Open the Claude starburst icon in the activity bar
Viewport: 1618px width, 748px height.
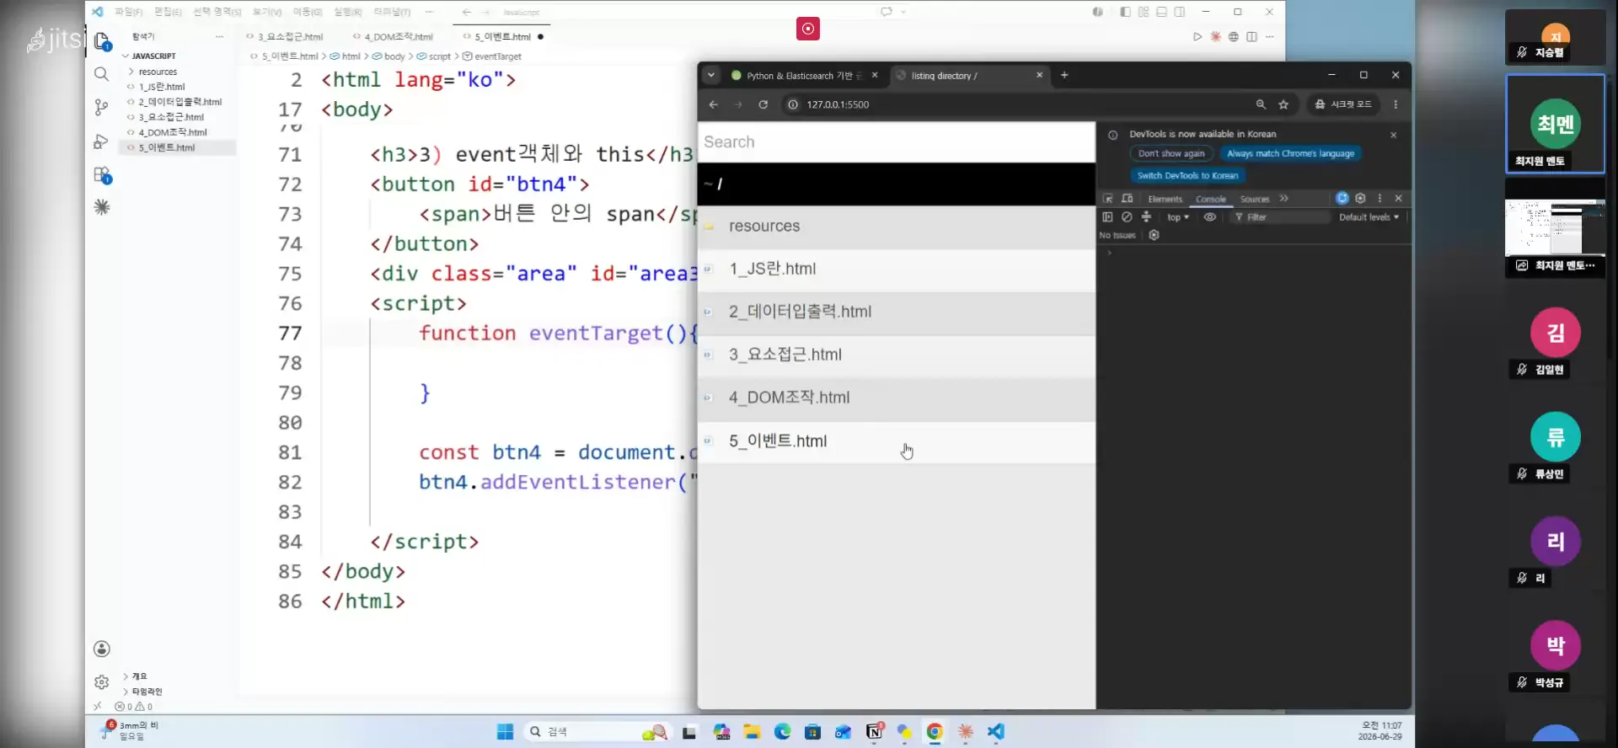(x=102, y=207)
